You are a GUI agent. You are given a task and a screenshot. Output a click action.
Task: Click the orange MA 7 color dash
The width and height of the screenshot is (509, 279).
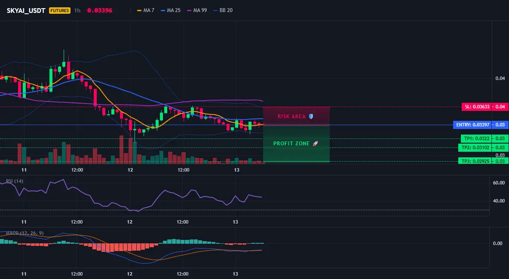pos(139,10)
